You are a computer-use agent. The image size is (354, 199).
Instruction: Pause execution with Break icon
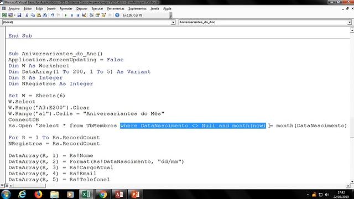(72, 15)
